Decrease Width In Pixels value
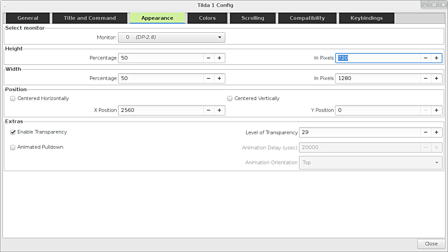This screenshot has width=448, height=252. coord(425,78)
